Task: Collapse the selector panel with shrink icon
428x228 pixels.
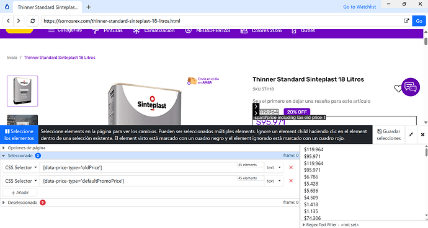Action: point(411,134)
